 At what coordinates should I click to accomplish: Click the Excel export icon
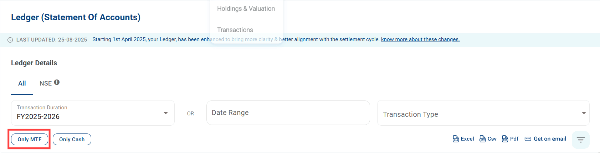[456, 139]
